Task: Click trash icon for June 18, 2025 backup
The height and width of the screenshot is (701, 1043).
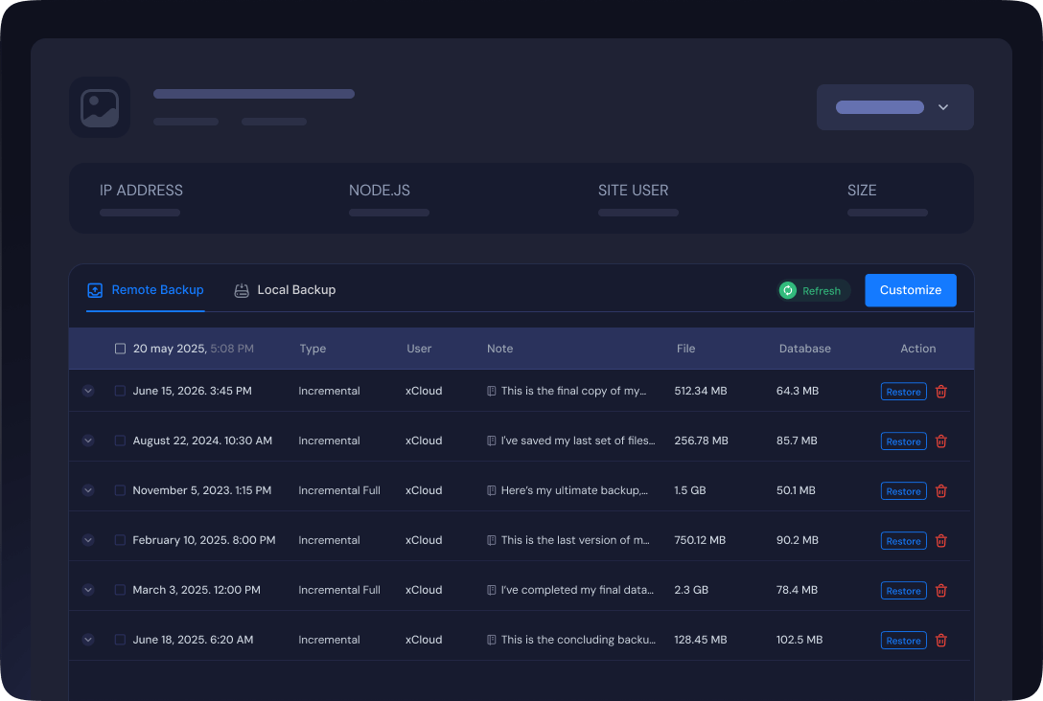Action: [x=940, y=641]
